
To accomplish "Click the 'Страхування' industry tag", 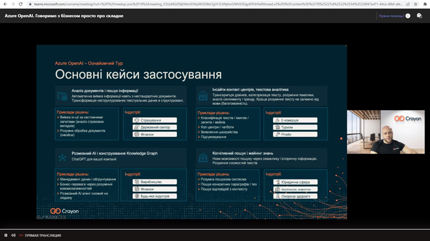I will [x=155, y=121].
